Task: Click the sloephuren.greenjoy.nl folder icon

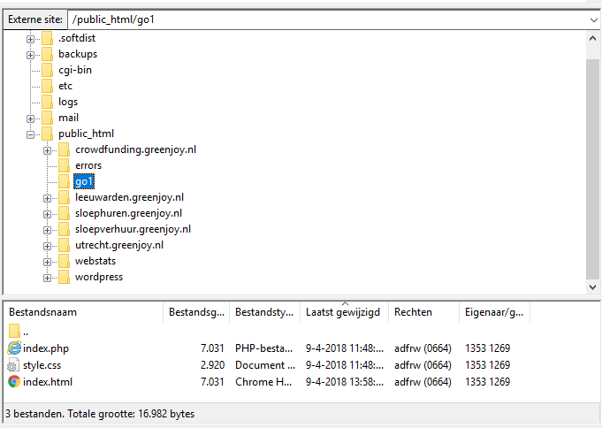Action: (x=65, y=213)
